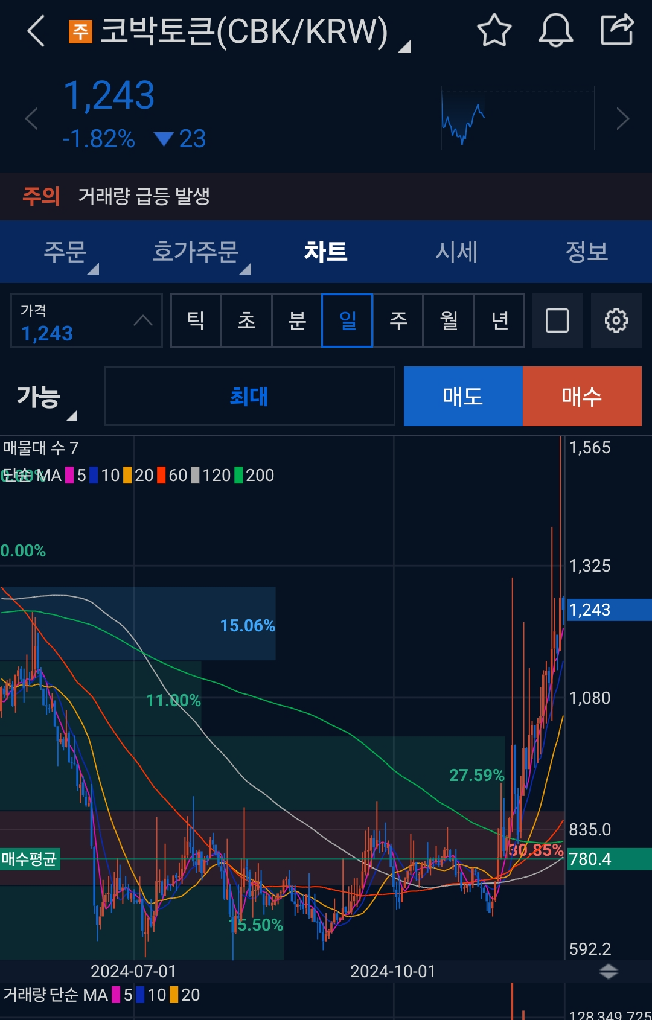This screenshot has width=652, height=1020.
Task: Open the 호가주문 tab
Action: (x=196, y=252)
